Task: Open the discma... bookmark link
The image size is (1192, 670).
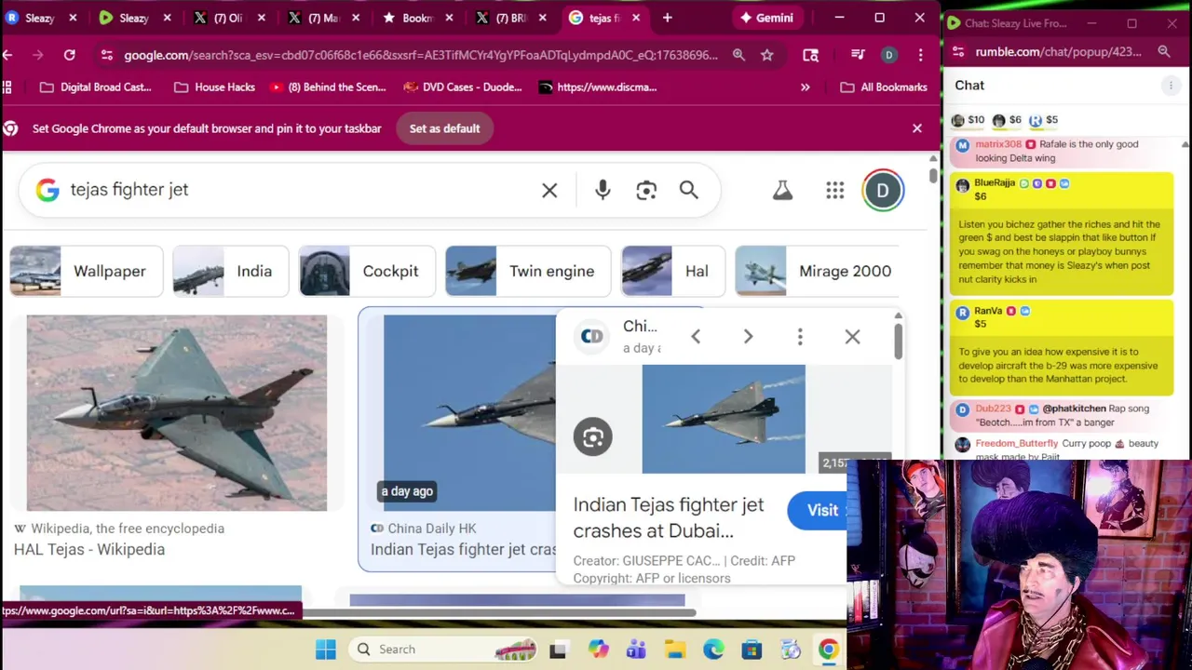Action: [598, 87]
